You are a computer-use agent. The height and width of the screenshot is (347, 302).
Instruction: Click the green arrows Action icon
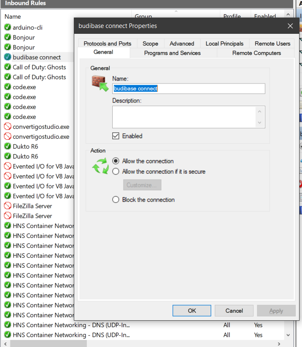pyautogui.click(x=101, y=166)
